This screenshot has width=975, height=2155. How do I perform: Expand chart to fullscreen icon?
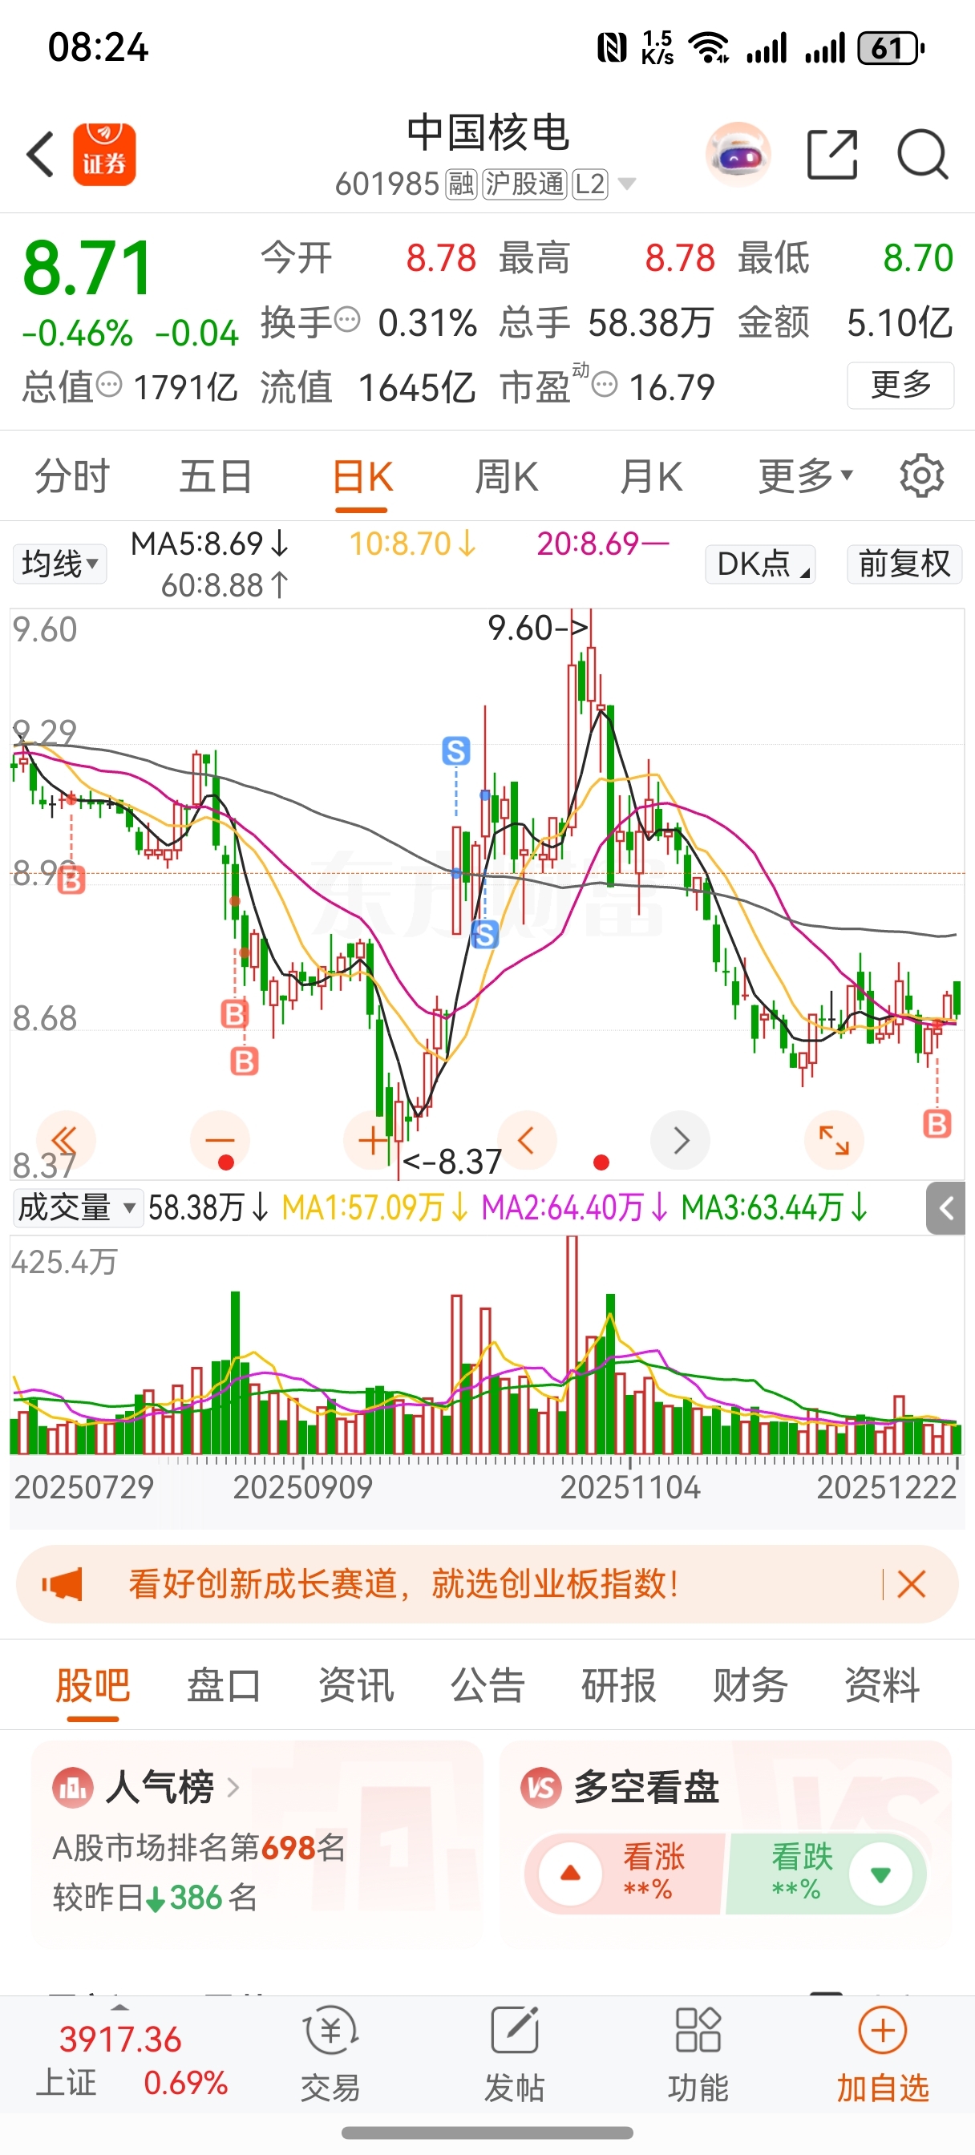tap(834, 1140)
